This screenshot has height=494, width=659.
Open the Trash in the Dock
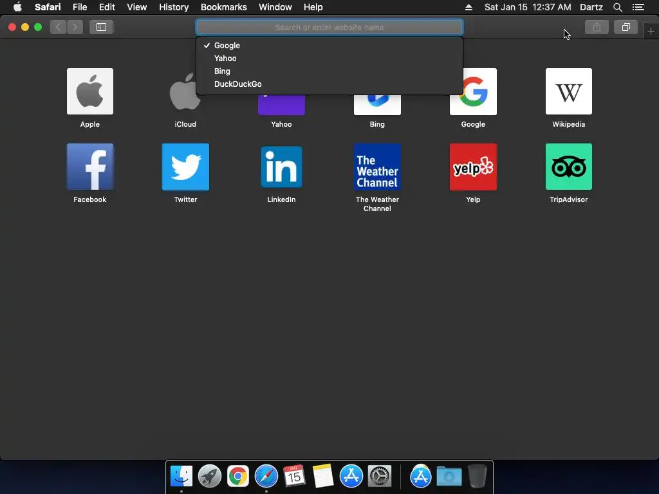(x=477, y=476)
